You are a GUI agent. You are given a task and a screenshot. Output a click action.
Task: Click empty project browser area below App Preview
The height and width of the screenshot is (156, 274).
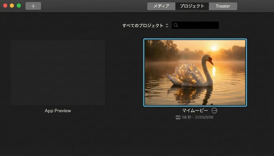pos(58,135)
